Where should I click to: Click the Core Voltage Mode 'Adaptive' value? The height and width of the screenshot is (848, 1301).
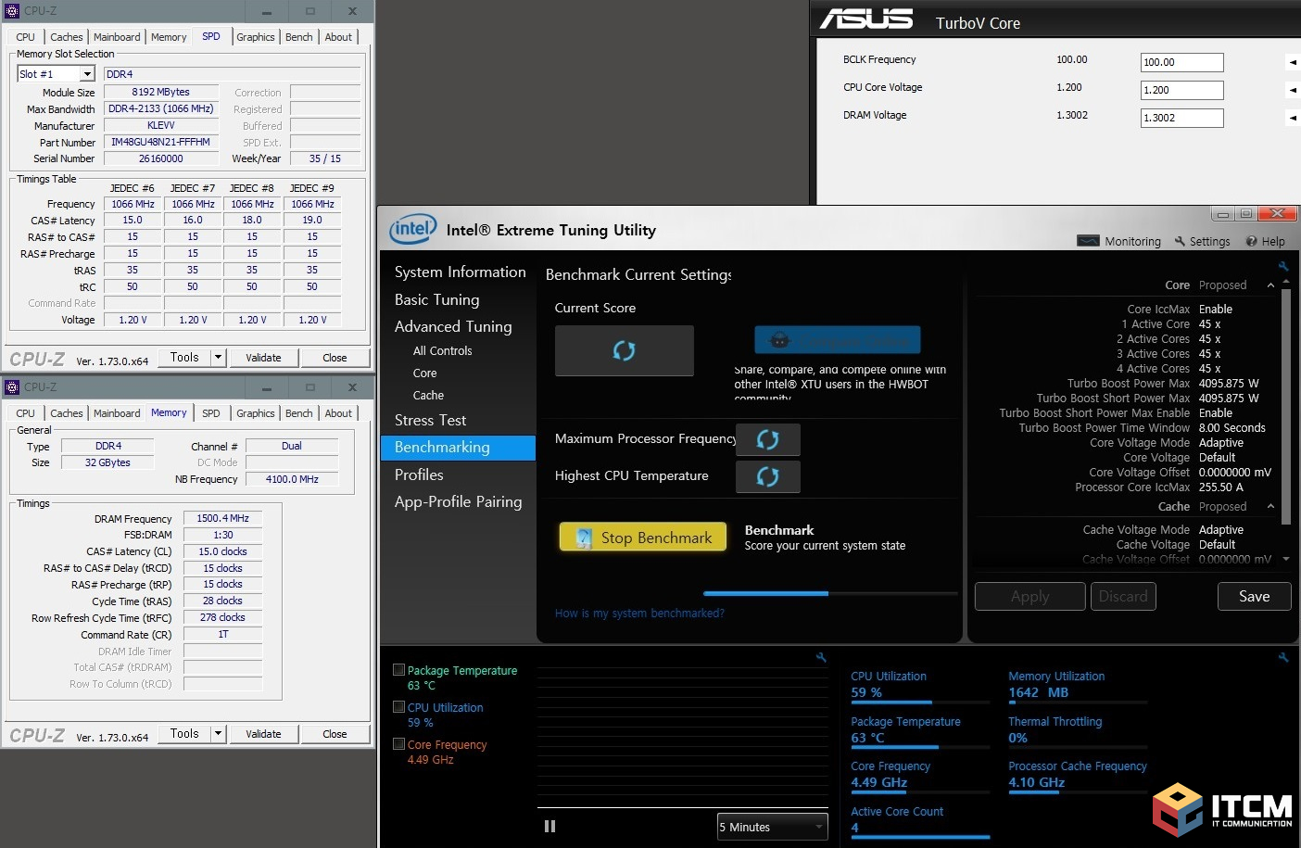point(1221,443)
